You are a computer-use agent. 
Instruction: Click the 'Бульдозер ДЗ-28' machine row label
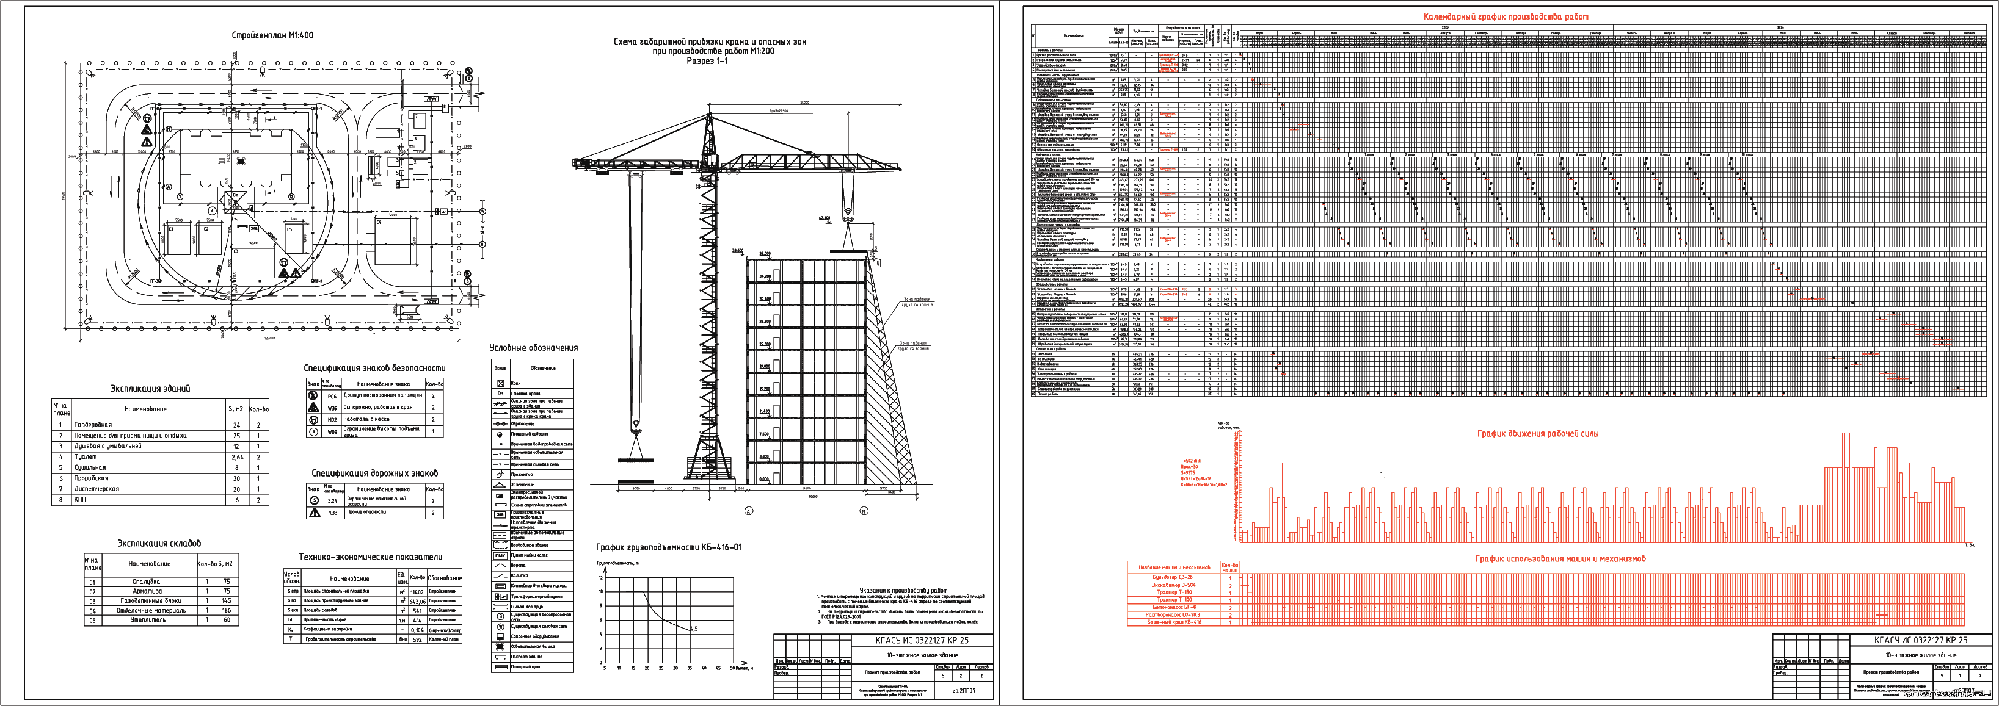pos(1173,577)
